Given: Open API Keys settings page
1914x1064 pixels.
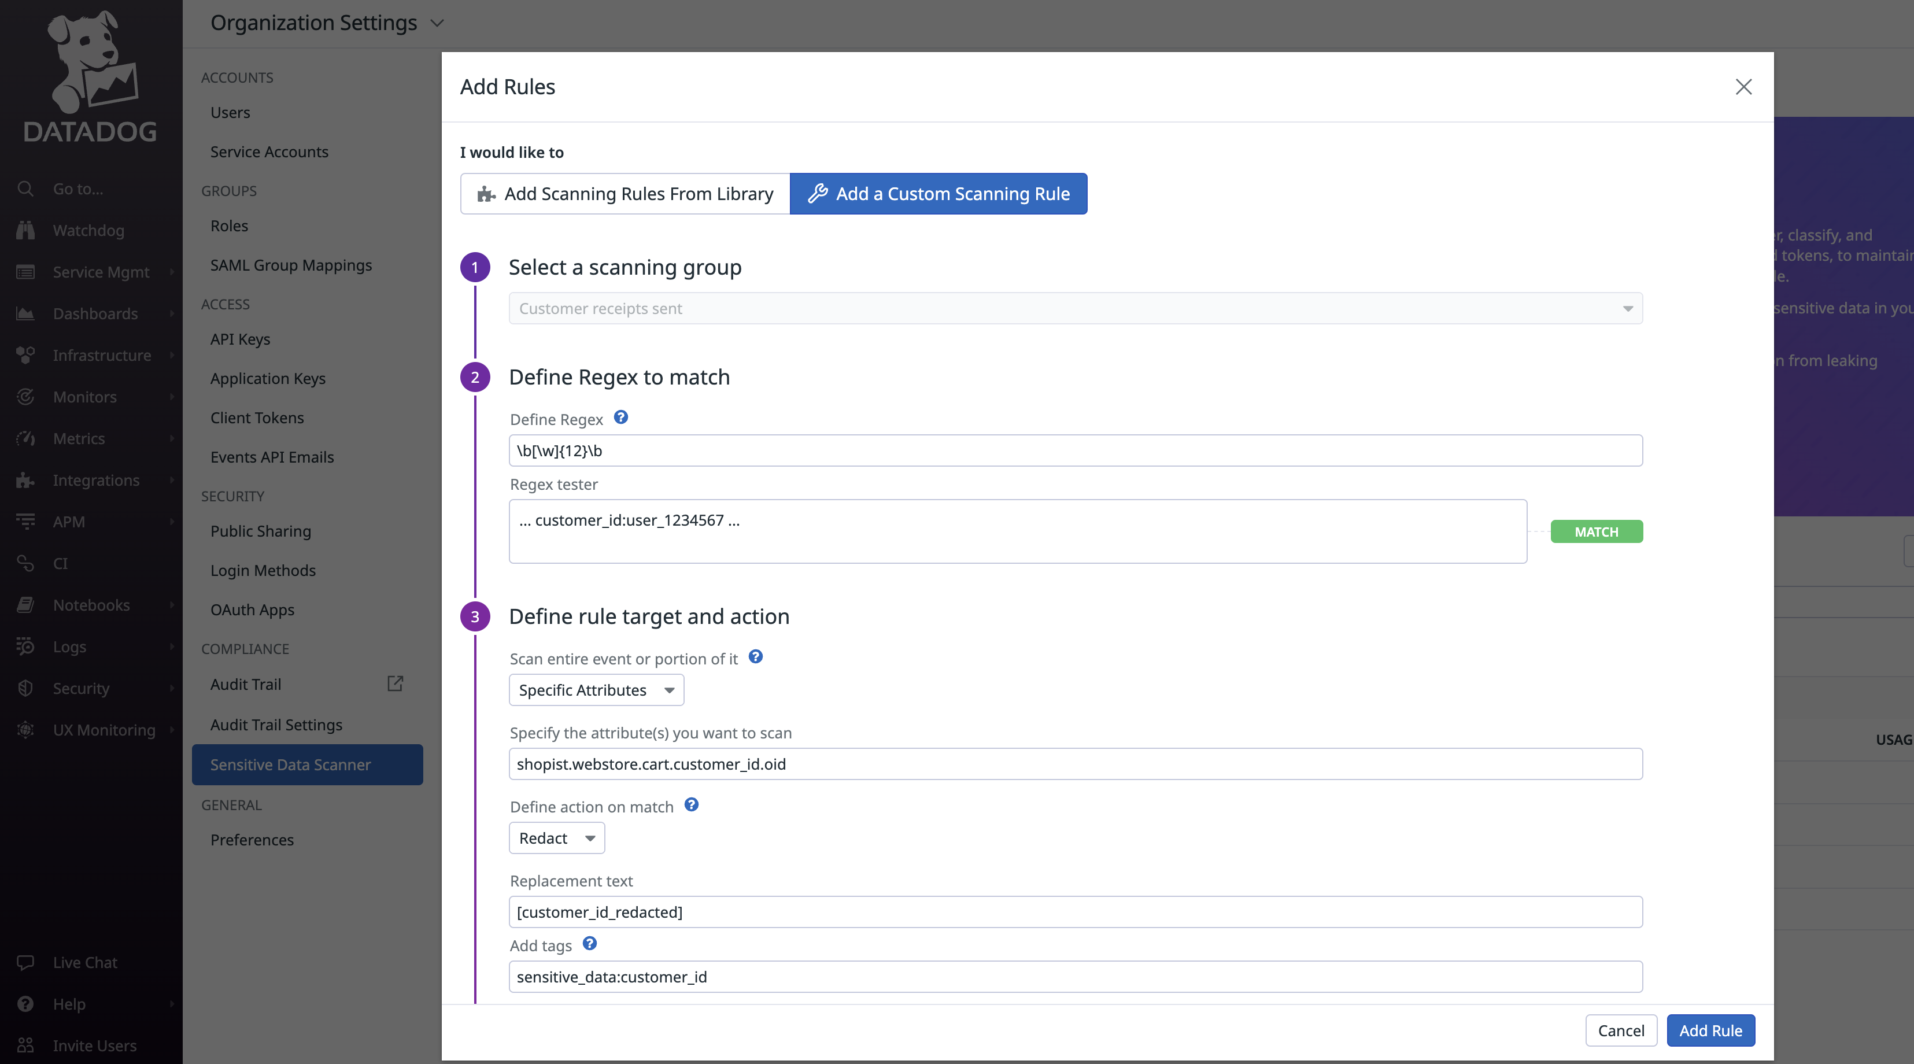Looking at the screenshot, I should click(x=240, y=339).
